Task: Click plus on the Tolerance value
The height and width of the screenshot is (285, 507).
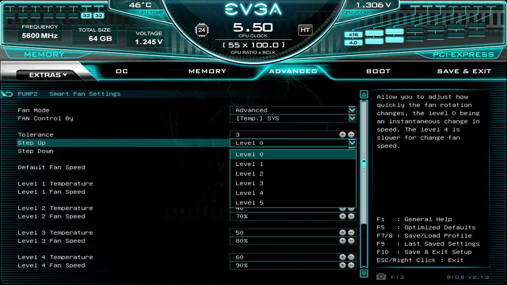Action: tap(342, 135)
